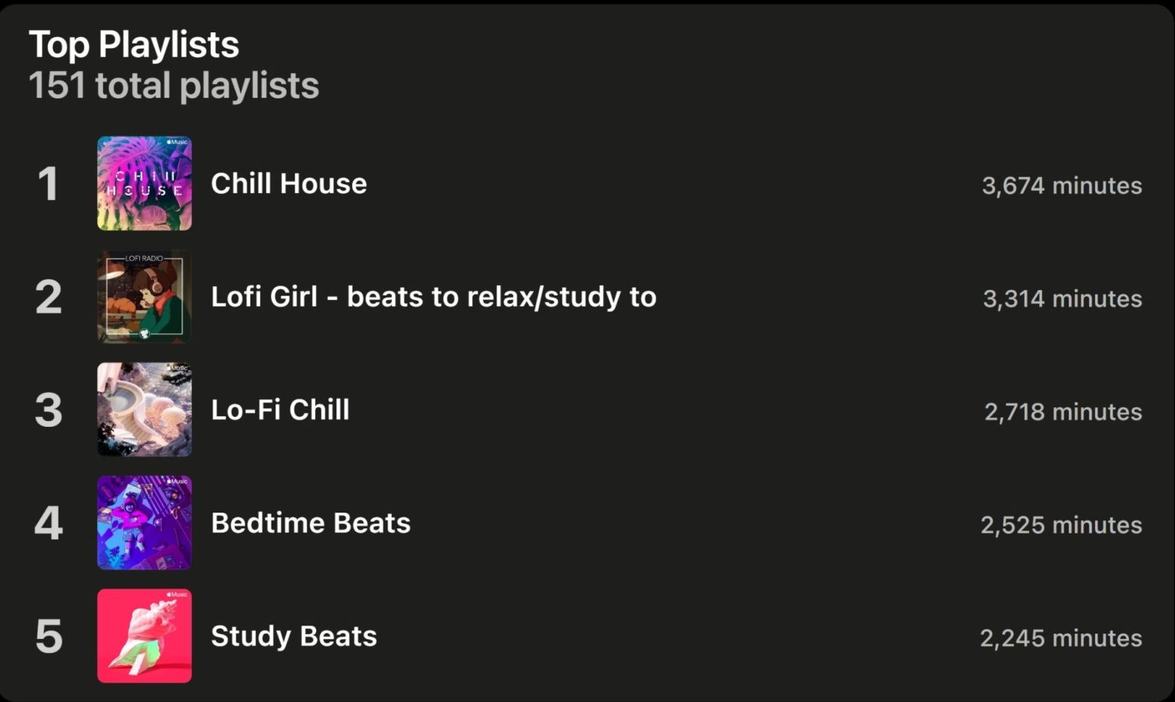Open the Bedtime Beats purple cover image
Image resolution: width=1175 pixels, height=702 pixels.
pyautogui.click(x=144, y=522)
